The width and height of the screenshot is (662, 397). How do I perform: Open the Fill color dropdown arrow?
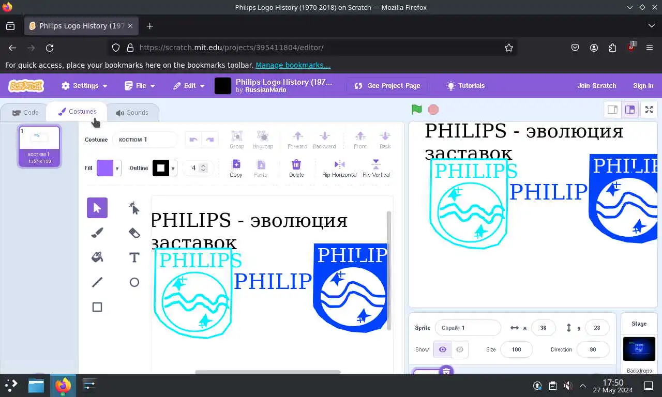coord(117,169)
